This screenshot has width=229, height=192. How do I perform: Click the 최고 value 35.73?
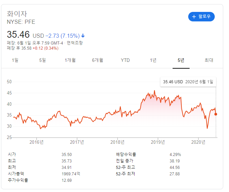tap(67, 161)
